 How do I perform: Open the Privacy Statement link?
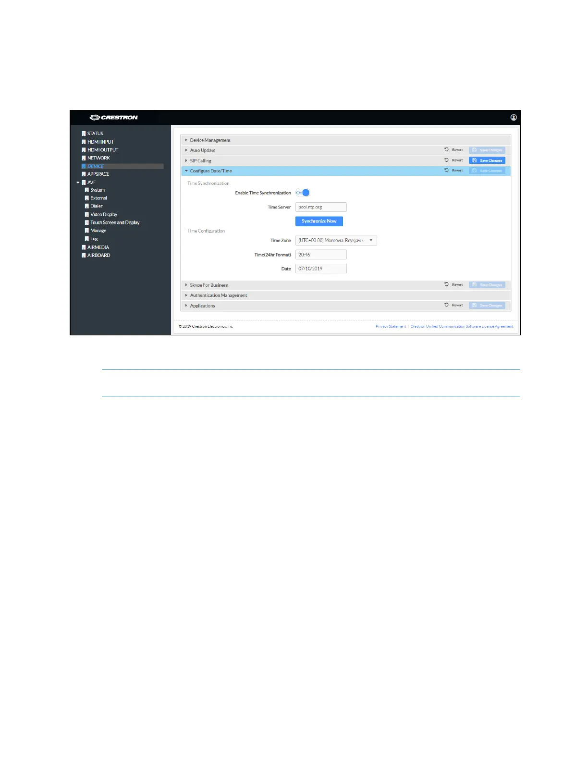point(391,327)
